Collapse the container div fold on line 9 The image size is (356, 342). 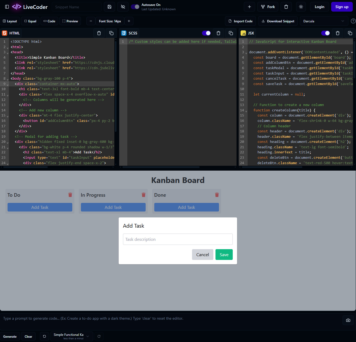pyautogui.click(x=8, y=85)
